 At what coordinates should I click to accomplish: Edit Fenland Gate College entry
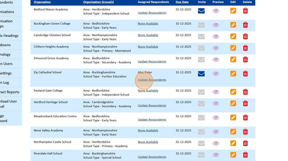(233, 92)
